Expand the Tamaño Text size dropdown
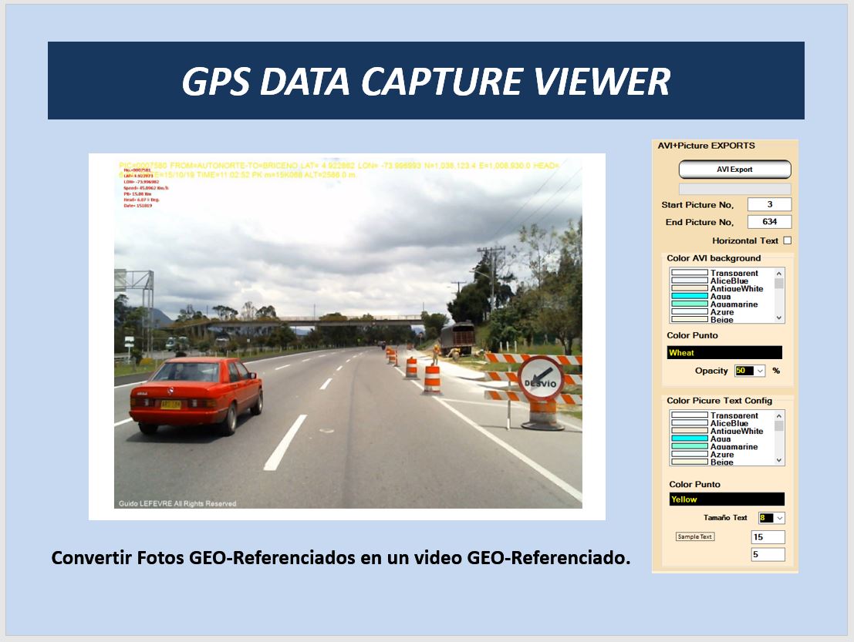Image resolution: width=854 pixels, height=642 pixels. [x=779, y=518]
